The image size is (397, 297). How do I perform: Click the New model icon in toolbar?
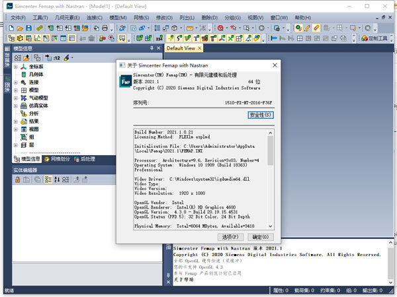(x=13, y=28)
